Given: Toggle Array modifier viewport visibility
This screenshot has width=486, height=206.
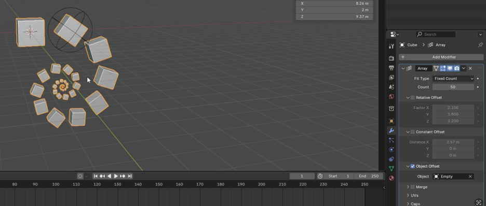Looking at the screenshot, I should pos(450,68).
